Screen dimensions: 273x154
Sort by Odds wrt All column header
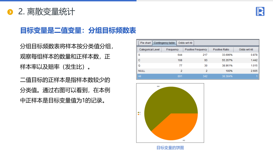tap(246, 50)
